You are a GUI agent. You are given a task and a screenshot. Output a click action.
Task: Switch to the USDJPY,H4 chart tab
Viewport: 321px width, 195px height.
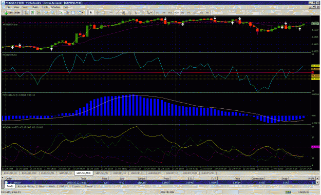coord(172,173)
